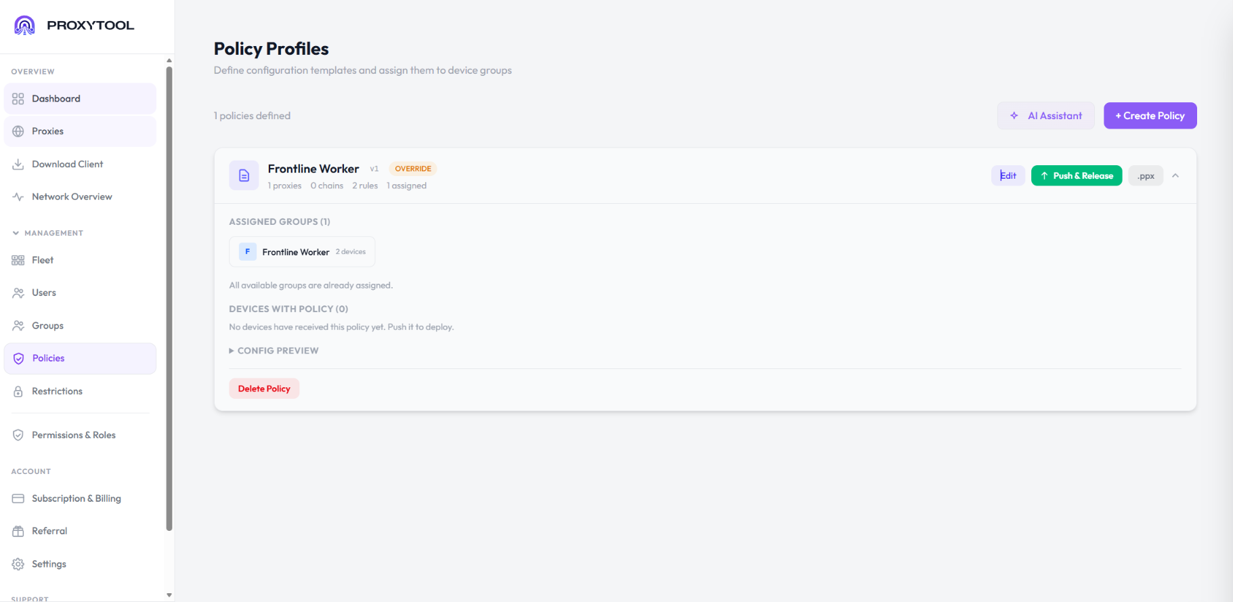Click the Policy Profiles heading
This screenshot has height=602, width=1233.
(x=272, y=49)
